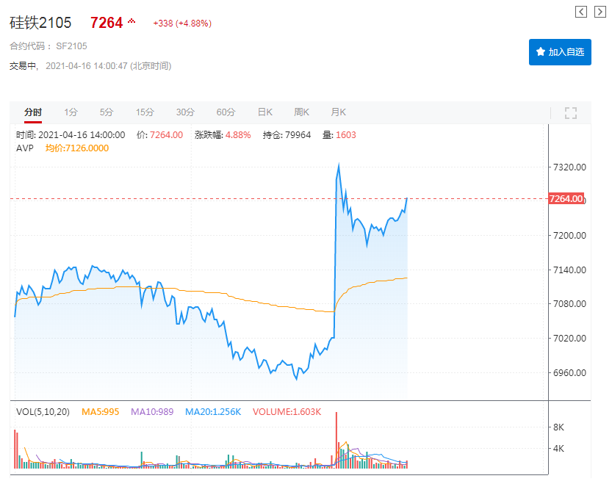Open the 5分 chart tab
The height and width of the screenshot is (484, 612).
(107, 112)
